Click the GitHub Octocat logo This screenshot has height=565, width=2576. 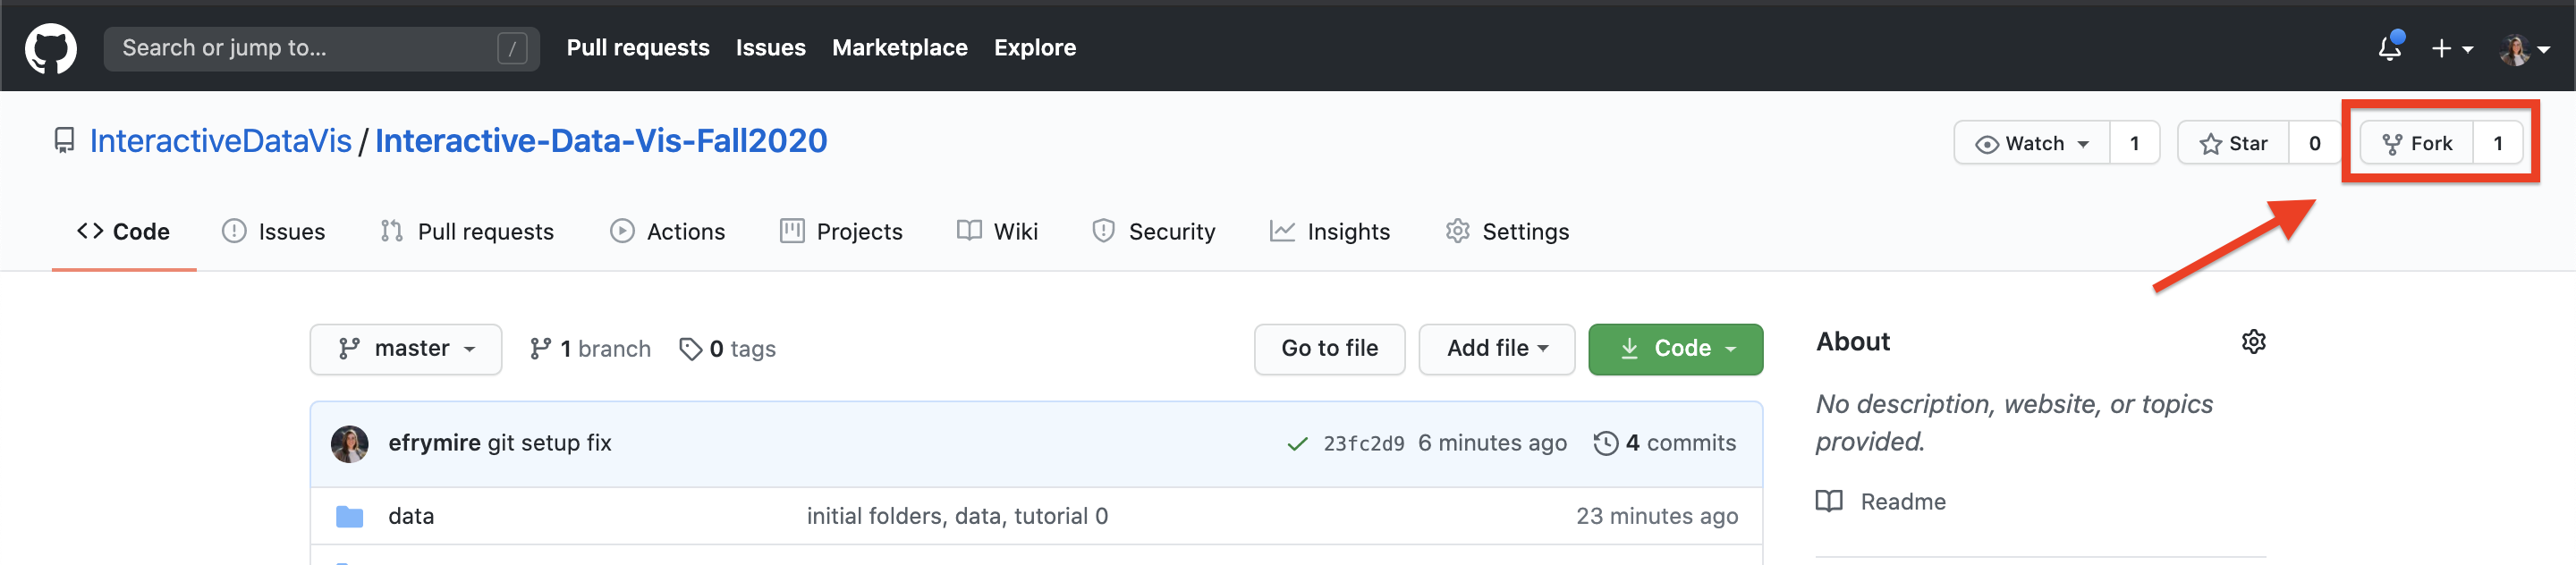coord(50,48)
